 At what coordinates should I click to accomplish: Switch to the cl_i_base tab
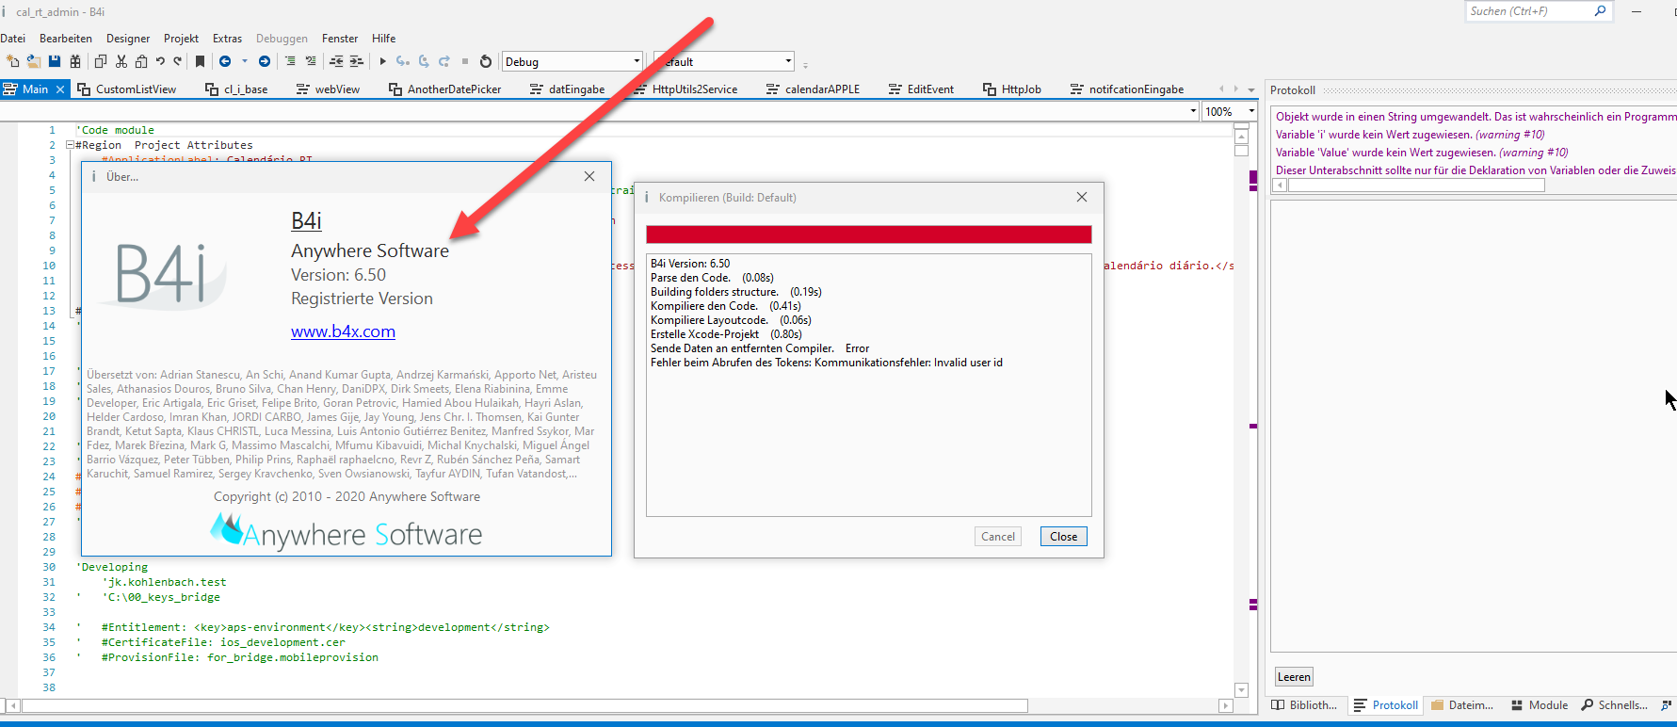click(x=236, y=89)
